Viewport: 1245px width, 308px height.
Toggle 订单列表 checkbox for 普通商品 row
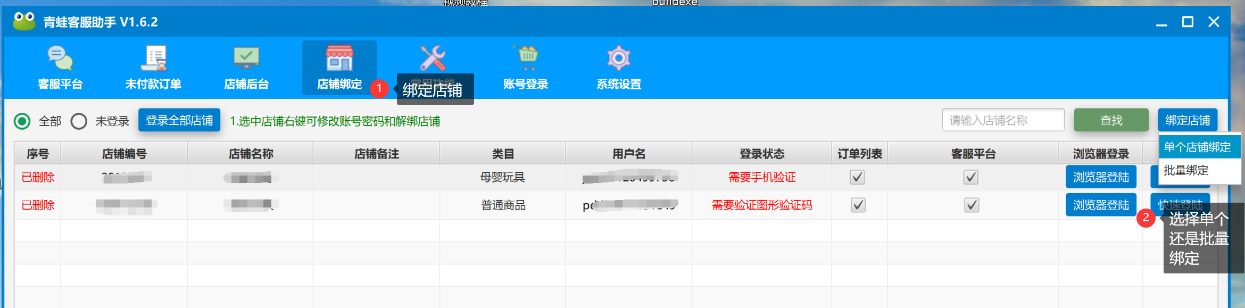(858, 205)
